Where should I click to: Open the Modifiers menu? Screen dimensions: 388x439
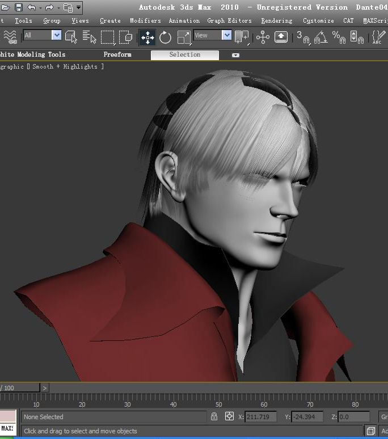coord(146,21)
